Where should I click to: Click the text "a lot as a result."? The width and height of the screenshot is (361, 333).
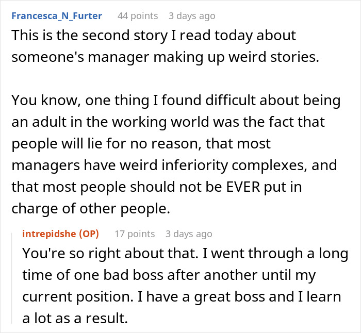[x=74, y=318]
